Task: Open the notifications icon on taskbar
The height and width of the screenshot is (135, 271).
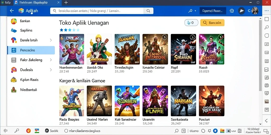Action: pyautogui.click(x=266, y=131)
